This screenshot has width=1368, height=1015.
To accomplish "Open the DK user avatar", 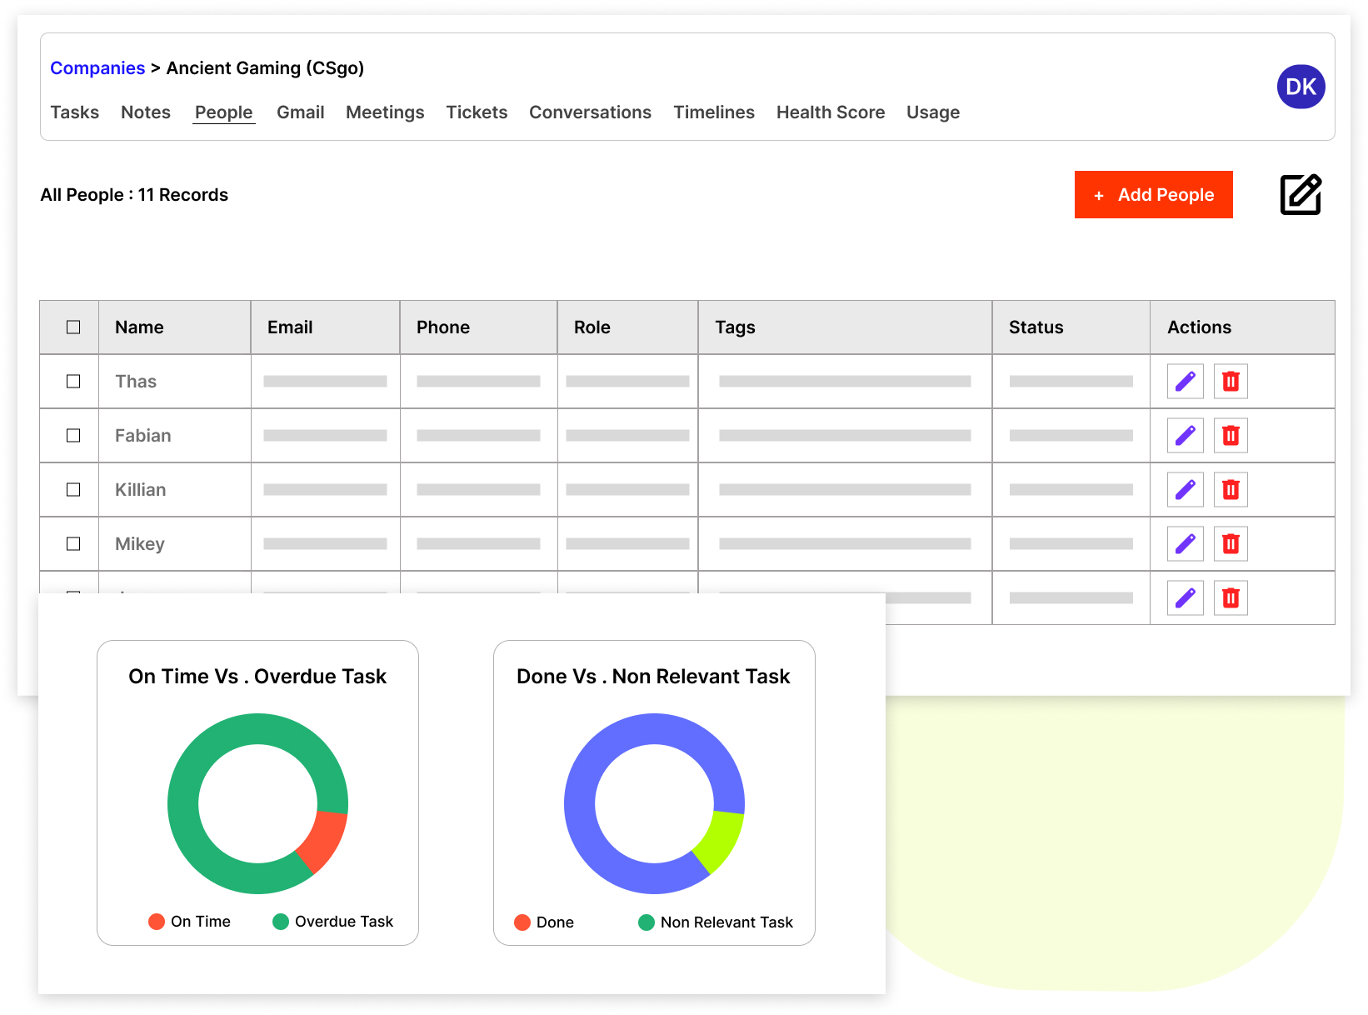I will (x=1301, y=87).
